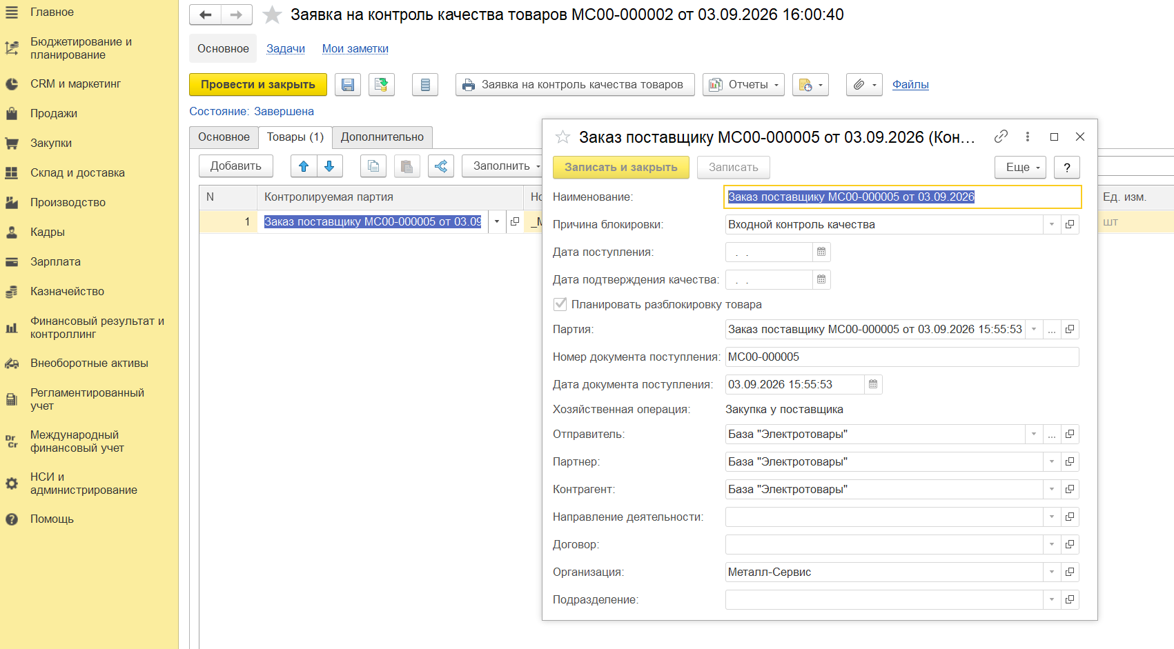Click into Номер документа поступления field
The width and height of the screenshot is (1174, 649).
click(902, 357)
